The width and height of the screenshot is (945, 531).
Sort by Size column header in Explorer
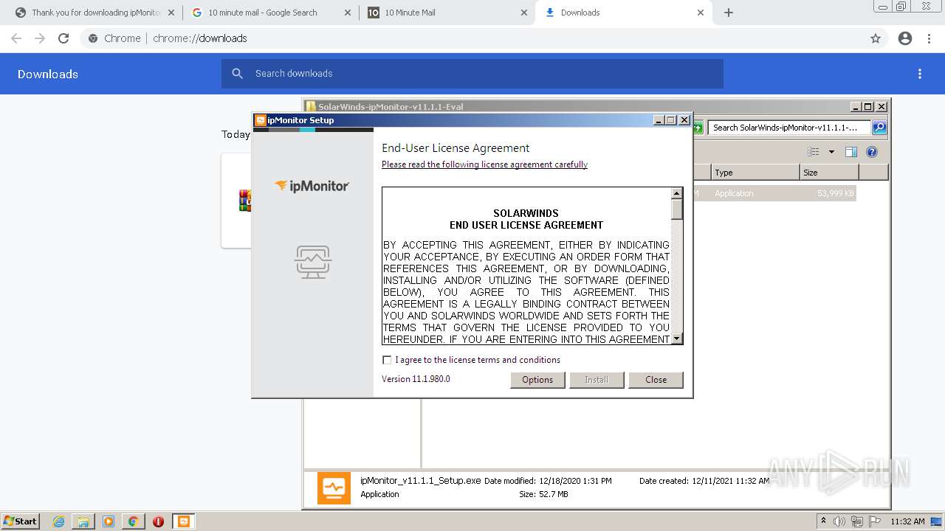(x=829, y=173)
